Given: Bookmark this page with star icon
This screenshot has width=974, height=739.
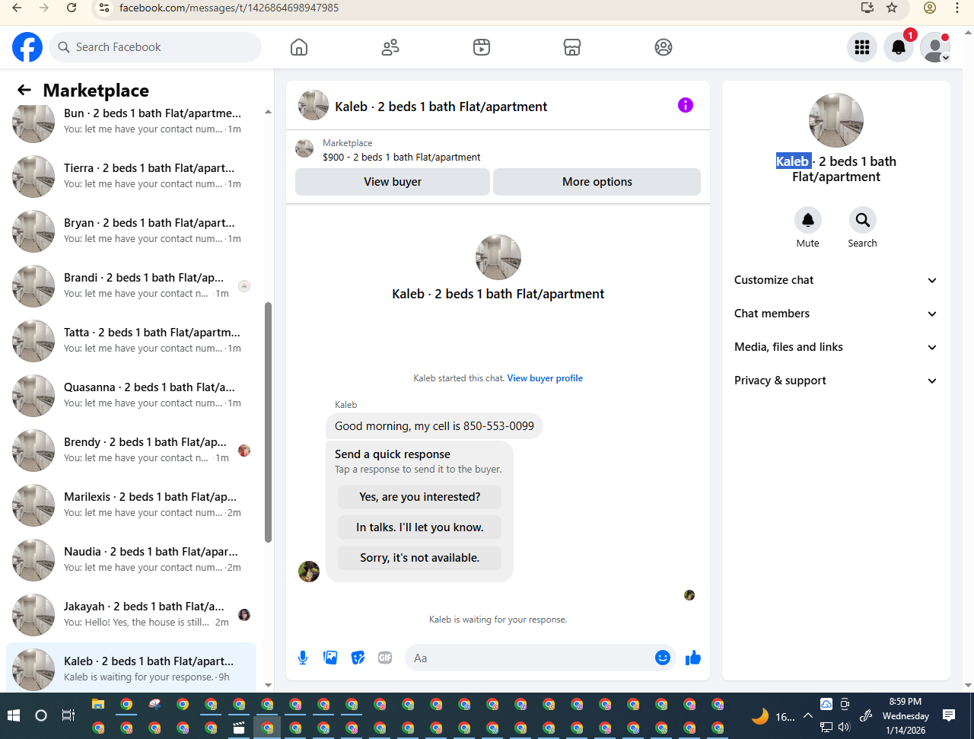Looking at the screenshot, I should [892, 8].
